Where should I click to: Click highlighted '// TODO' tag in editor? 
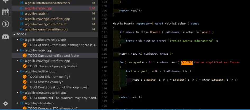click(187, 62)
